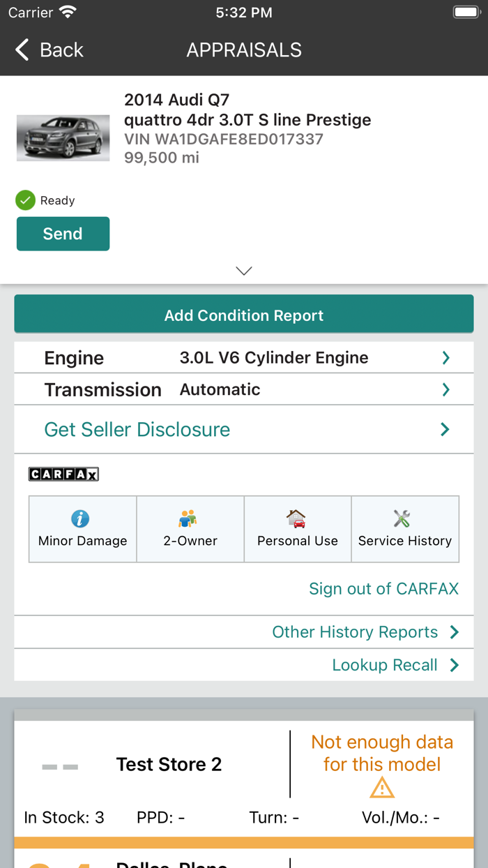Open Engine options chevron
488x868 pixels.
tap(446, 358)
